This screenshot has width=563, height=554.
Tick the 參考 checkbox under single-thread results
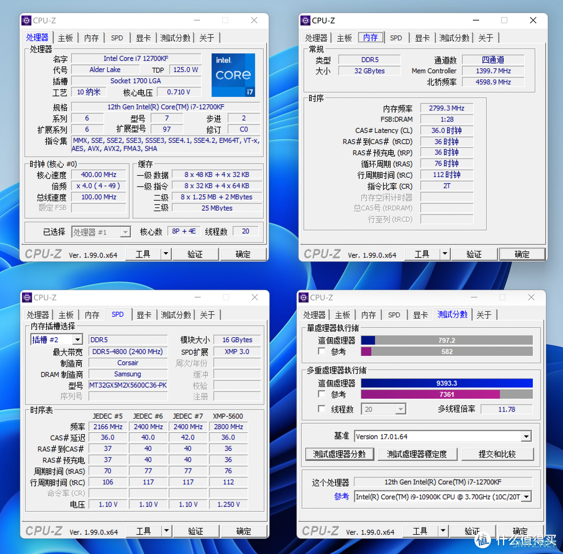[322, 351]
